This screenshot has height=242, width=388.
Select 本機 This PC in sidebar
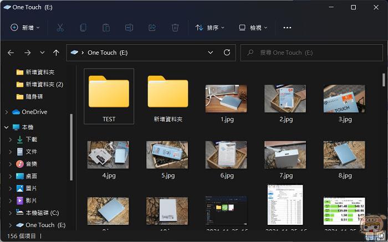click(23, 127)
